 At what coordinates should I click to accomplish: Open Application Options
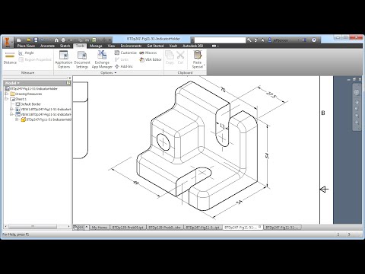click(x=64, y=59)
